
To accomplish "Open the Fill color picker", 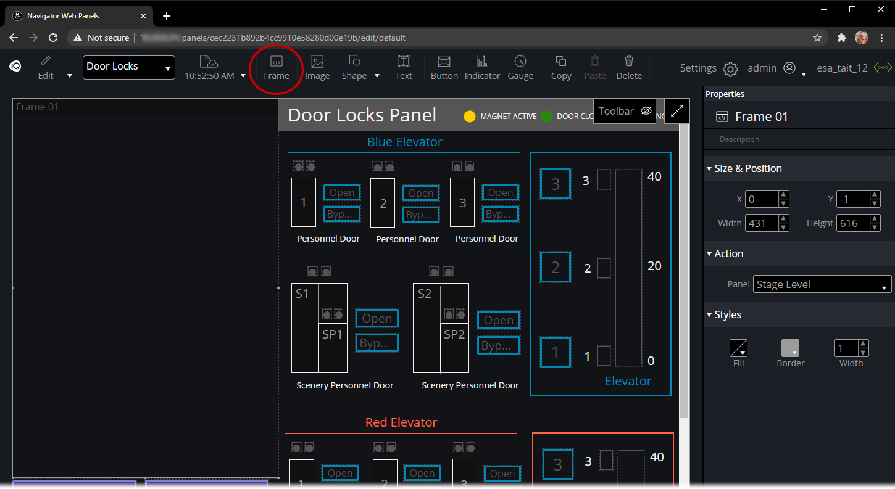I will click(x=738, y=348).
